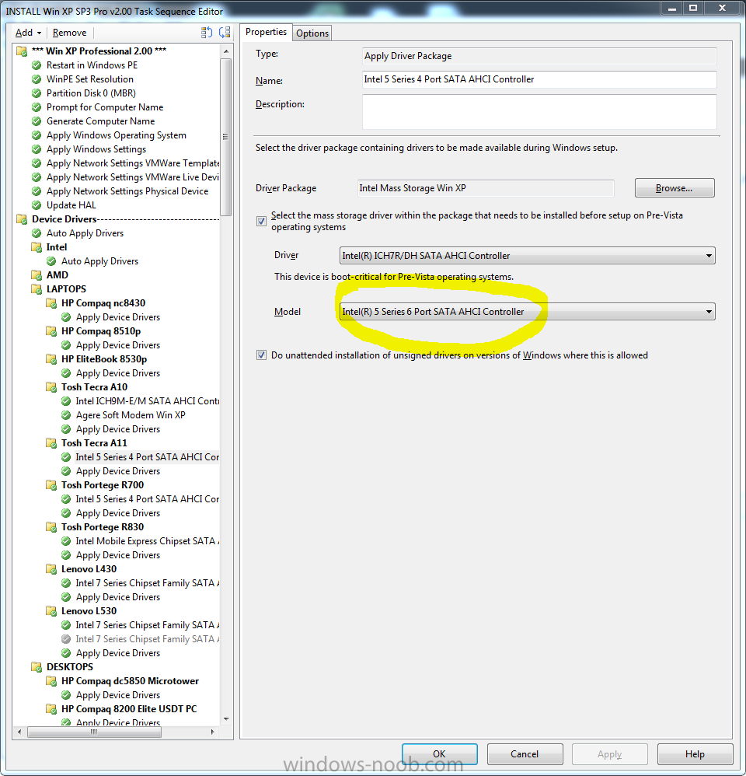Select the Lenovo L530 group
This screenshot has height=776, width=746.
89,611
